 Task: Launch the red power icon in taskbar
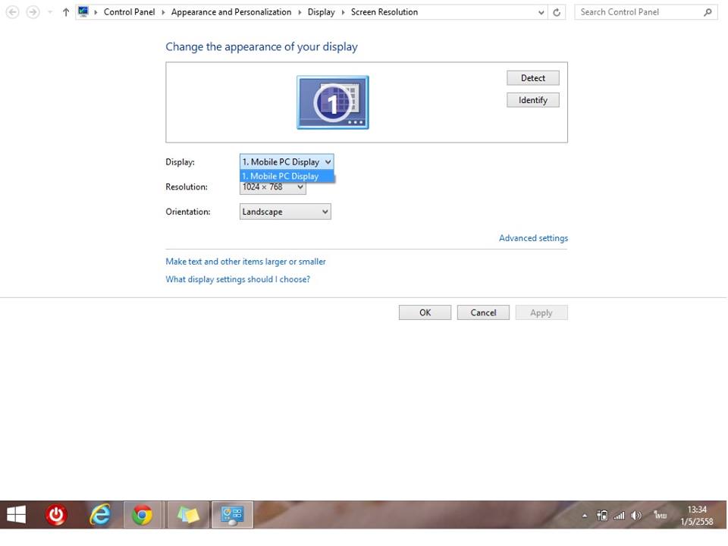56,514
